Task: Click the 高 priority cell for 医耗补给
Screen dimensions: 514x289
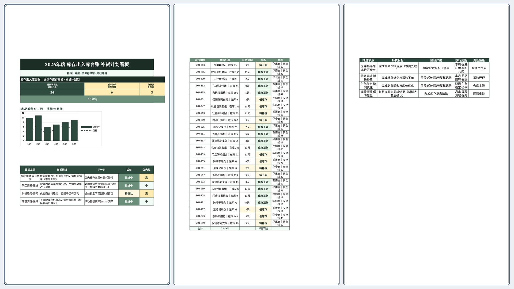Action: [146, 178]
